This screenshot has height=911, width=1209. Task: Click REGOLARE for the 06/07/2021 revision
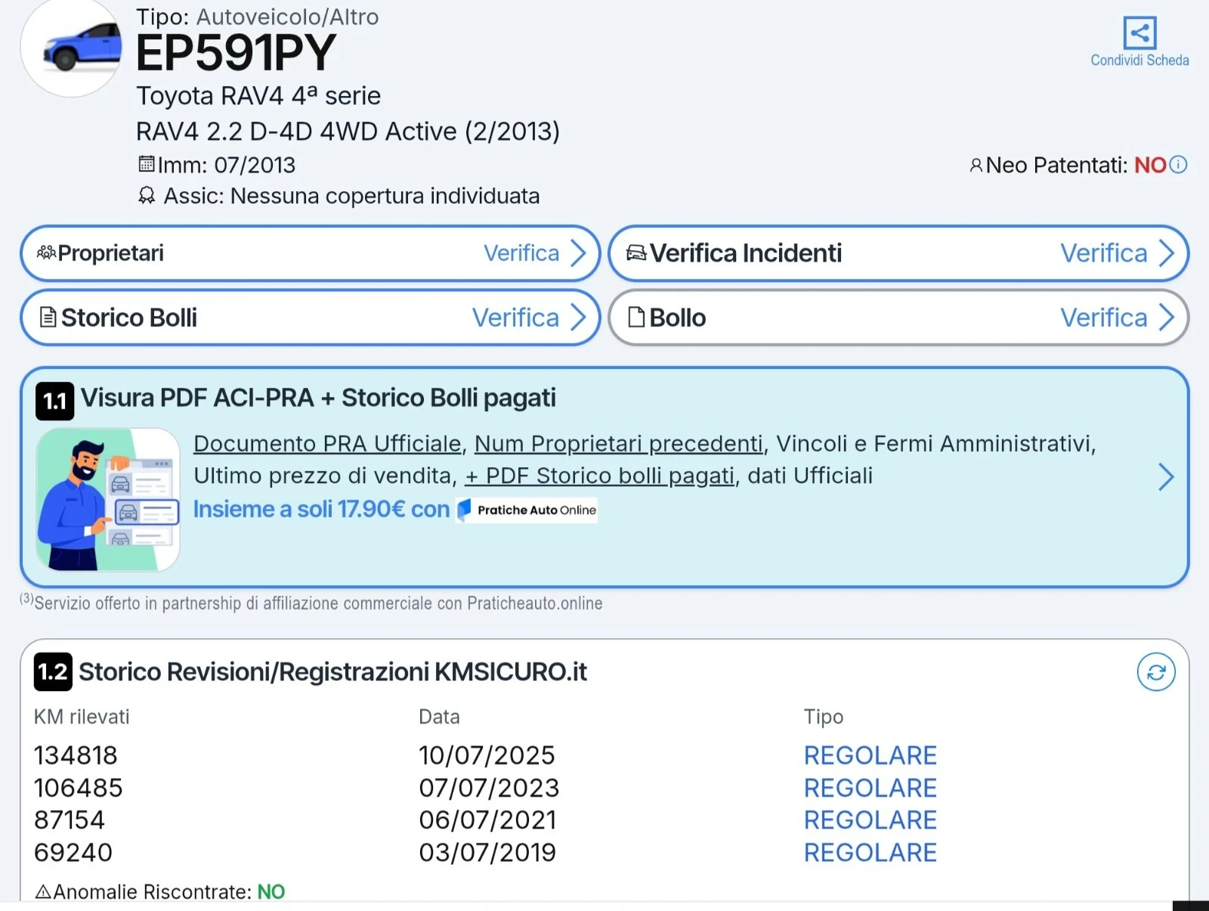point(870,820)
